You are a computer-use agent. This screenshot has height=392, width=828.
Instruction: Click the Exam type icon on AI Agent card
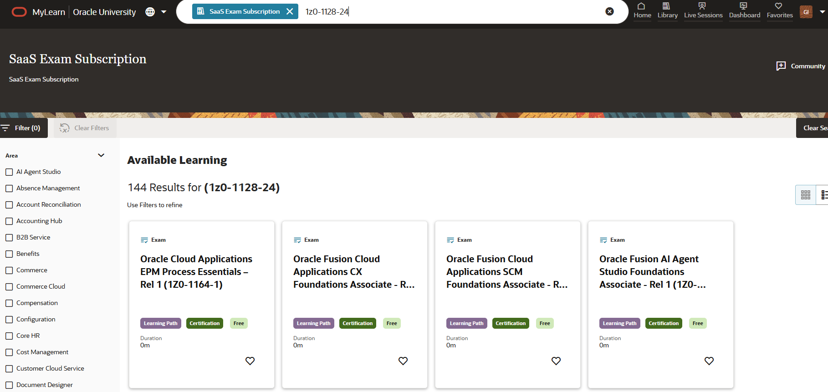603,240
